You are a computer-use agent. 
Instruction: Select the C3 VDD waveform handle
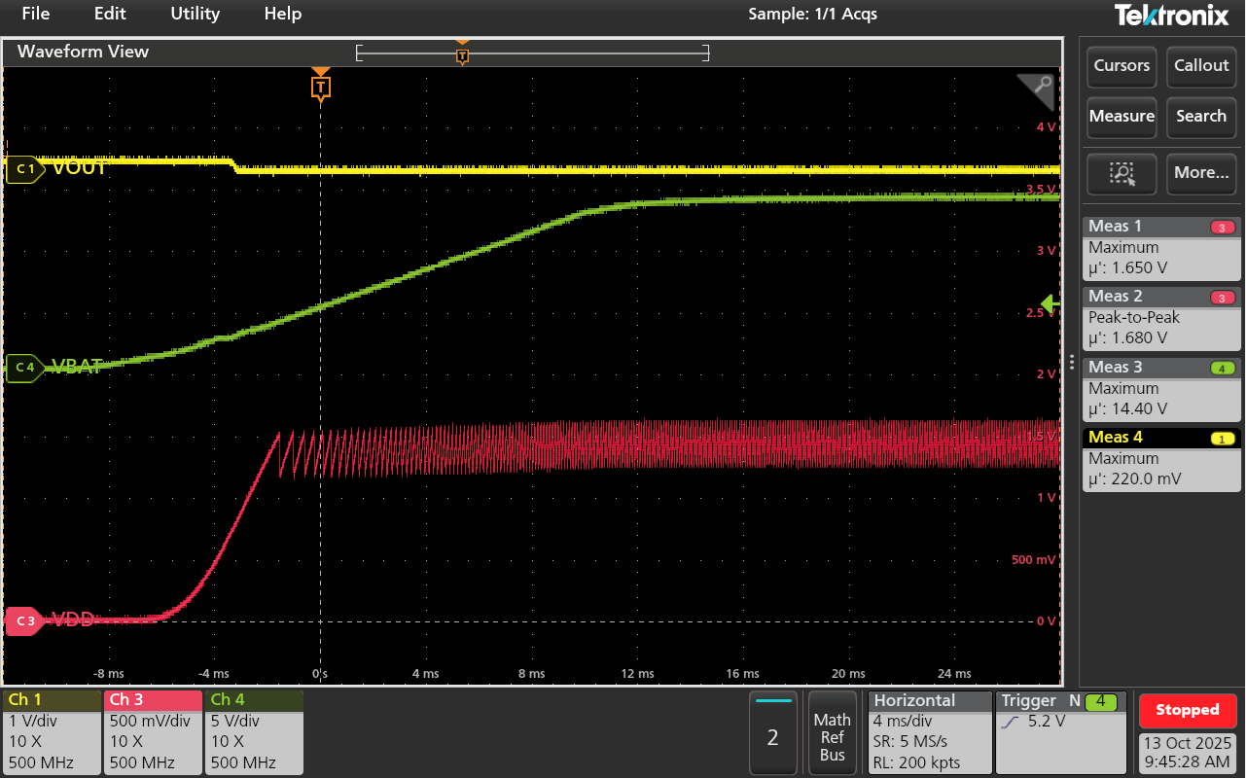click(25, 620)
